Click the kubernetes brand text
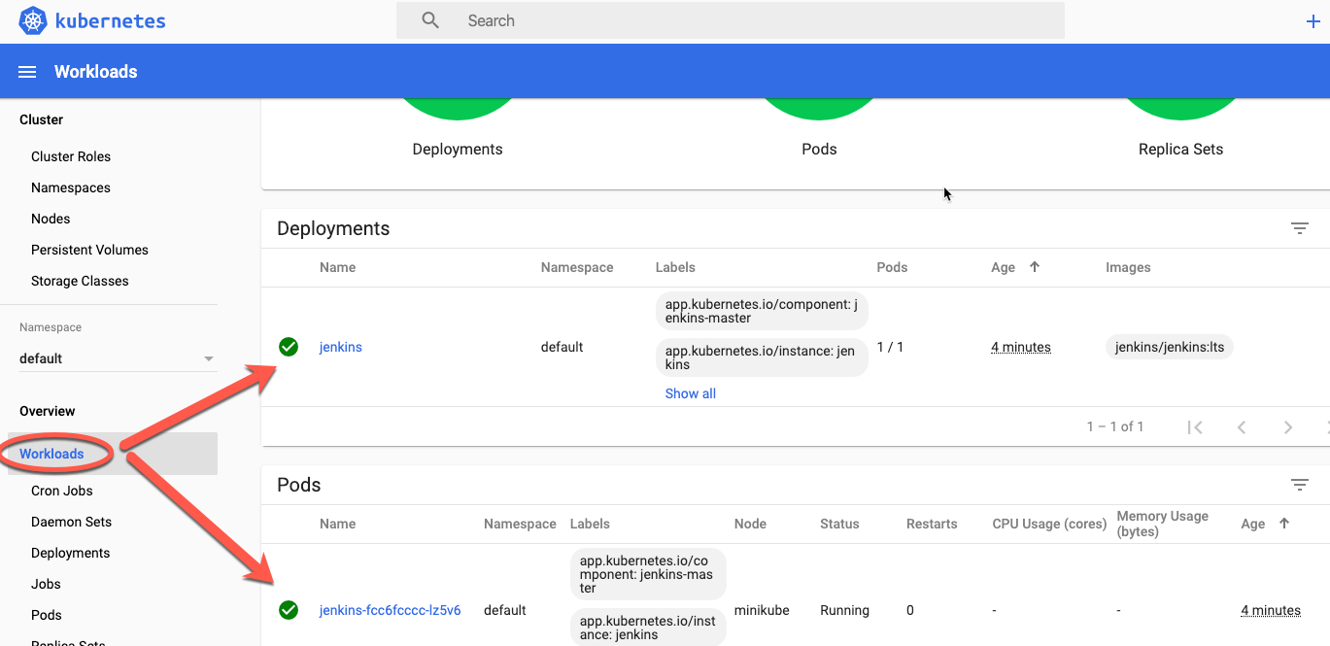The image size is (1330, 646). pyautogui.click(x=110, y=20)
